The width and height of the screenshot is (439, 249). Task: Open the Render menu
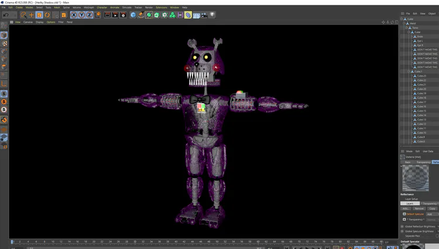pyautogui.click(x=149, y=8)
